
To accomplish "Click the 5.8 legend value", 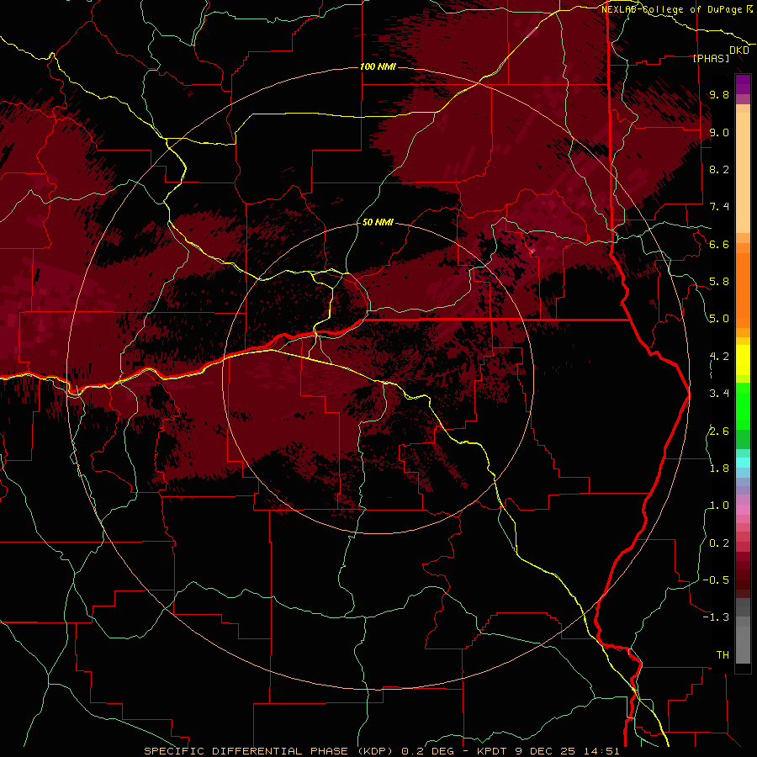I will click(x=719, y=282).
